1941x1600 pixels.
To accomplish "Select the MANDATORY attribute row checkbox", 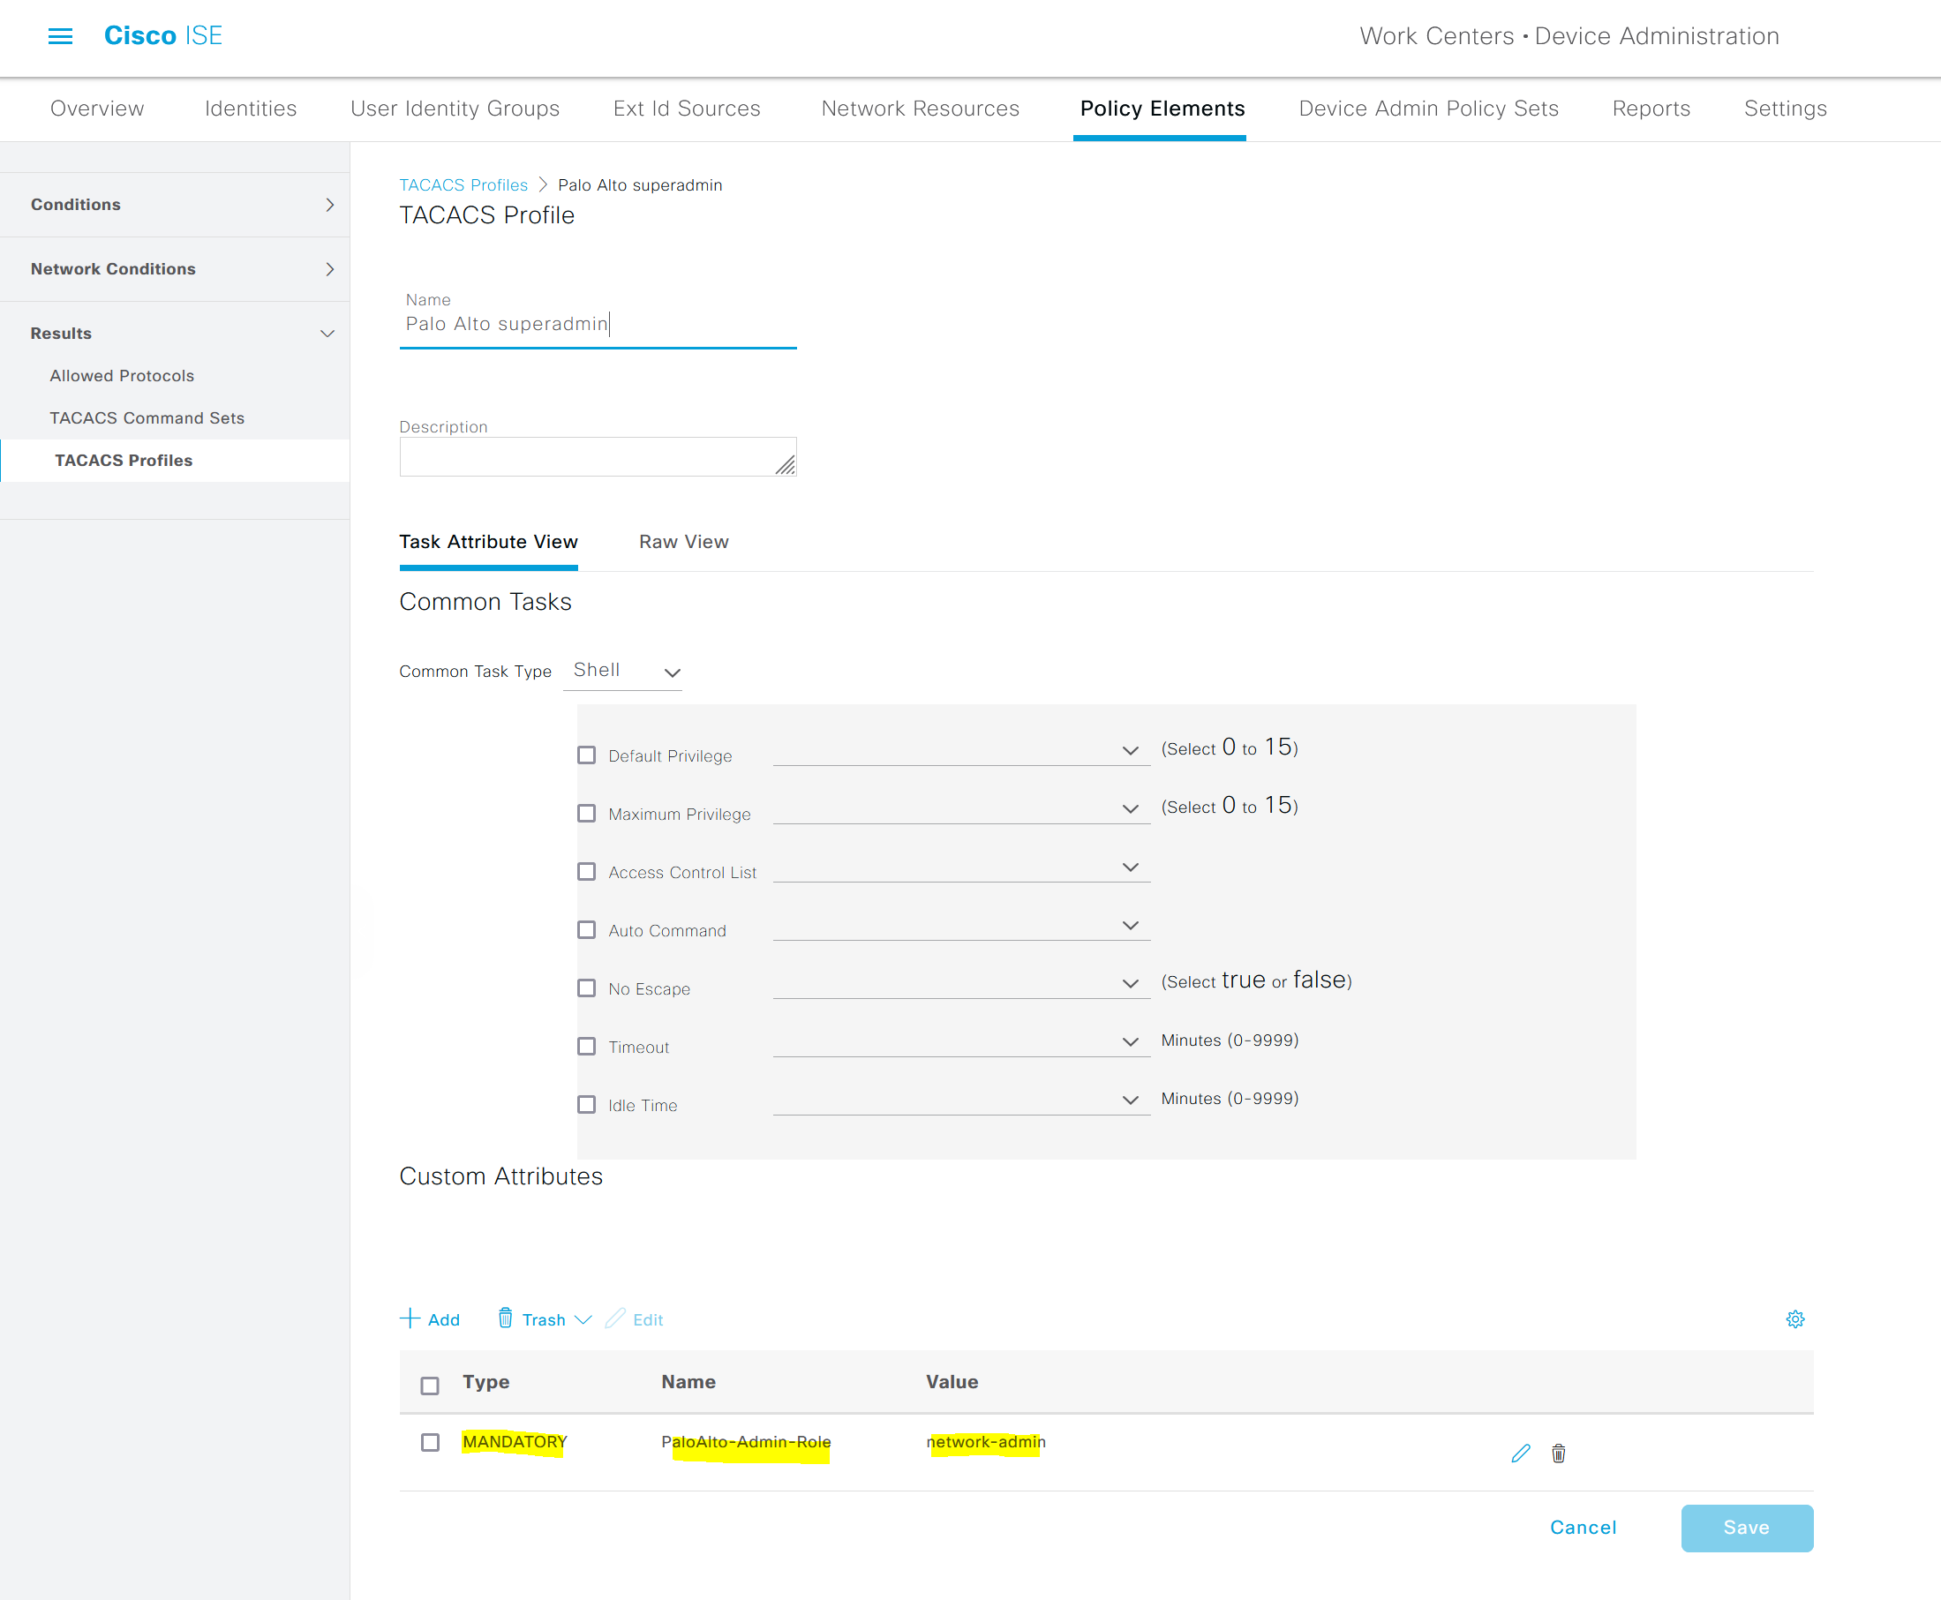I will tap(430, 1442).
